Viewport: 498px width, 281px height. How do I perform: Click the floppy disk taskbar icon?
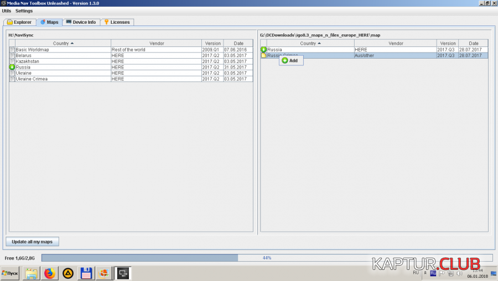[x=86, y=273]
